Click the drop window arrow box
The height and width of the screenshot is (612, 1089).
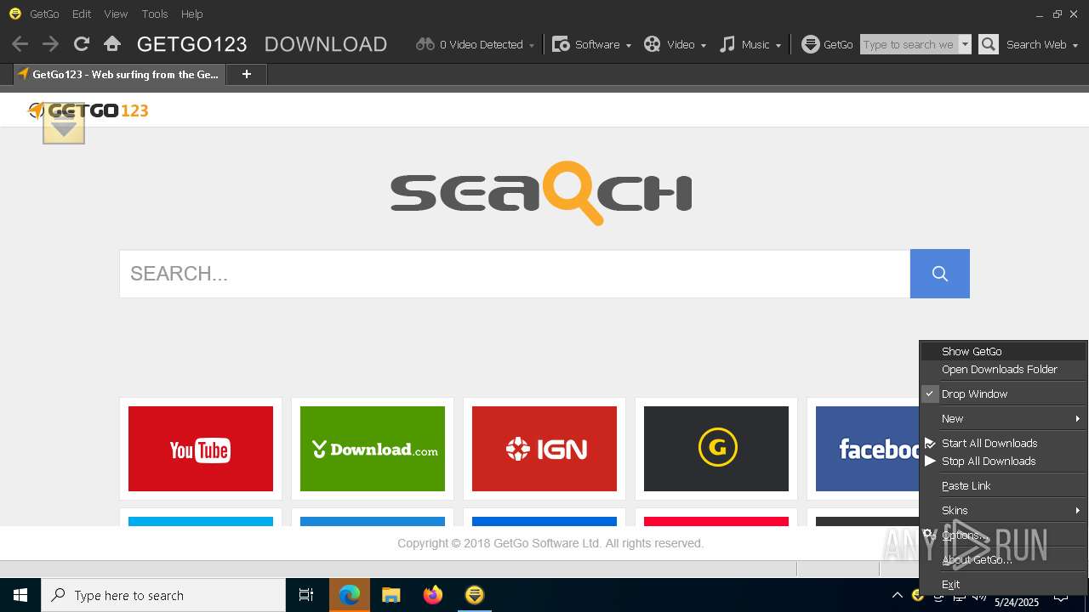point(64,123)
